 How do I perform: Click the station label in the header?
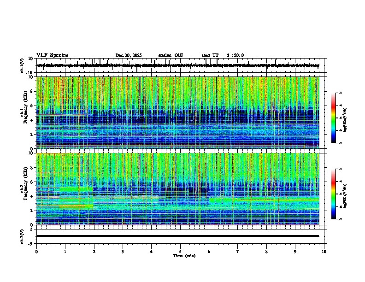(171, 55)
